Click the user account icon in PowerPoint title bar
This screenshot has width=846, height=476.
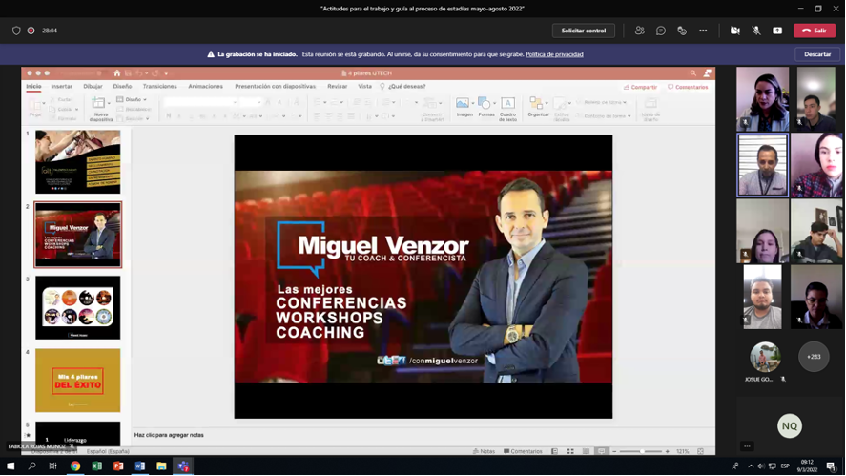pos(707,72)
